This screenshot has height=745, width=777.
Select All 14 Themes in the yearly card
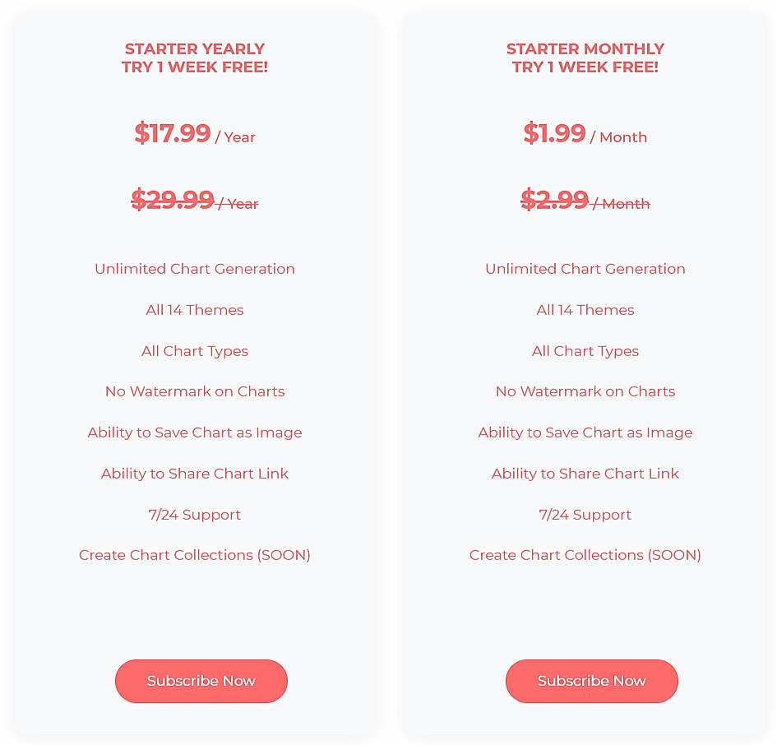pyautogui.click(x=194, y=310)
